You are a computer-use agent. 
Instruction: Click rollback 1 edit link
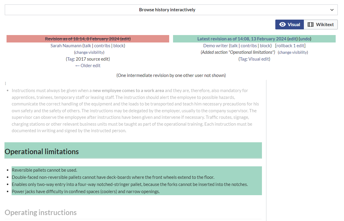[x=290, y=46]
